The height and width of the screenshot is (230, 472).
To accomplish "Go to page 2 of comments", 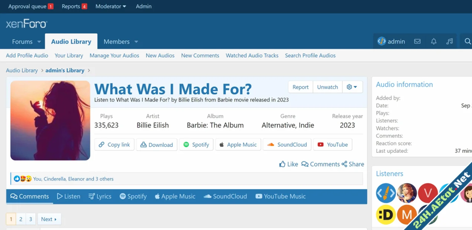I will click(21, 219).
